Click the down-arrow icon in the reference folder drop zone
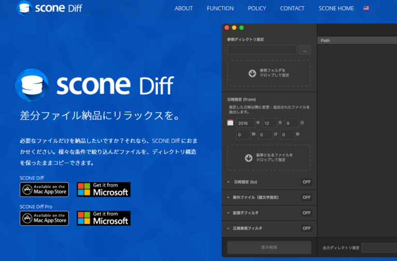397x261 pixels. (x=252, y=73)
